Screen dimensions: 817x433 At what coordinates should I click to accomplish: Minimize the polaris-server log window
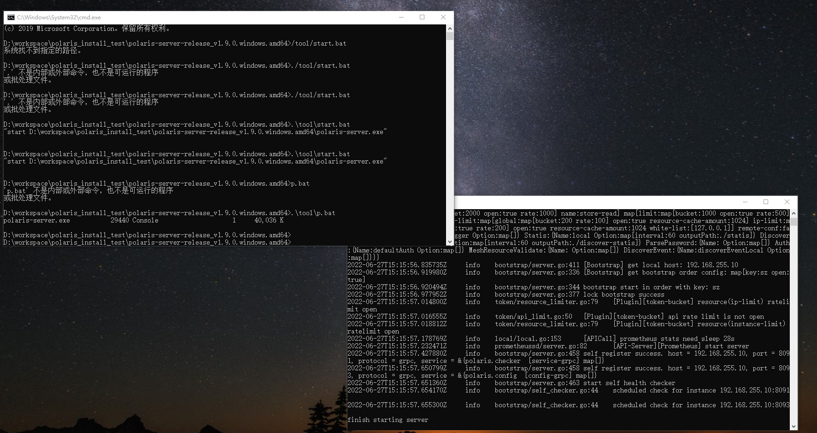pos(745,202)
